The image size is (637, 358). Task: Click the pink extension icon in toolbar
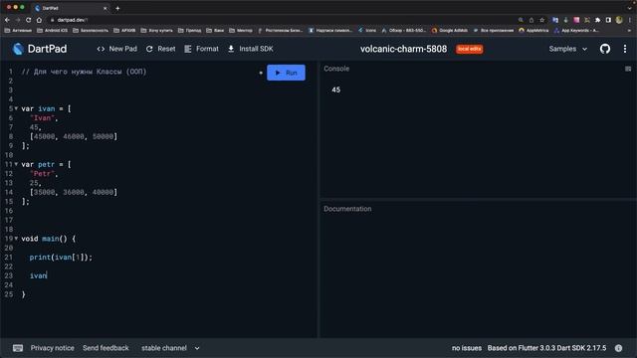click(x=576, y=20)
